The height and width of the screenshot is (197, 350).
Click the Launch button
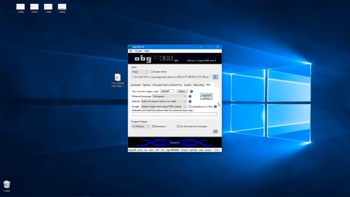[x=175, y=142]
